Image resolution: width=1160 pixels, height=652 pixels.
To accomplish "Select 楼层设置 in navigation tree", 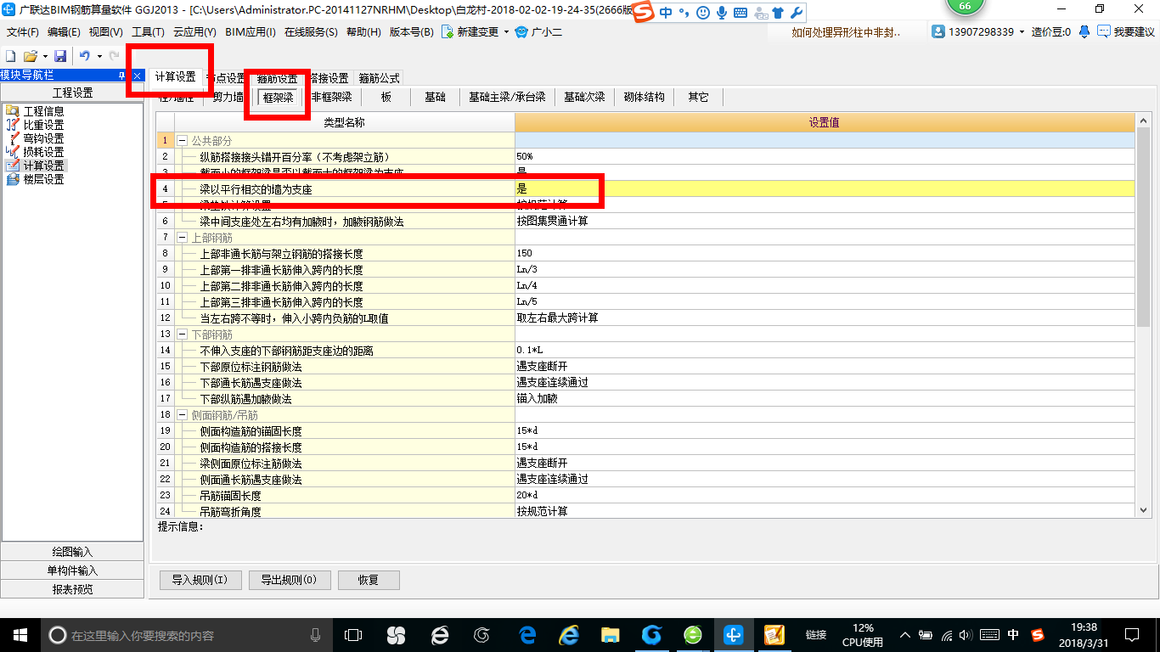I will point(43,179).
